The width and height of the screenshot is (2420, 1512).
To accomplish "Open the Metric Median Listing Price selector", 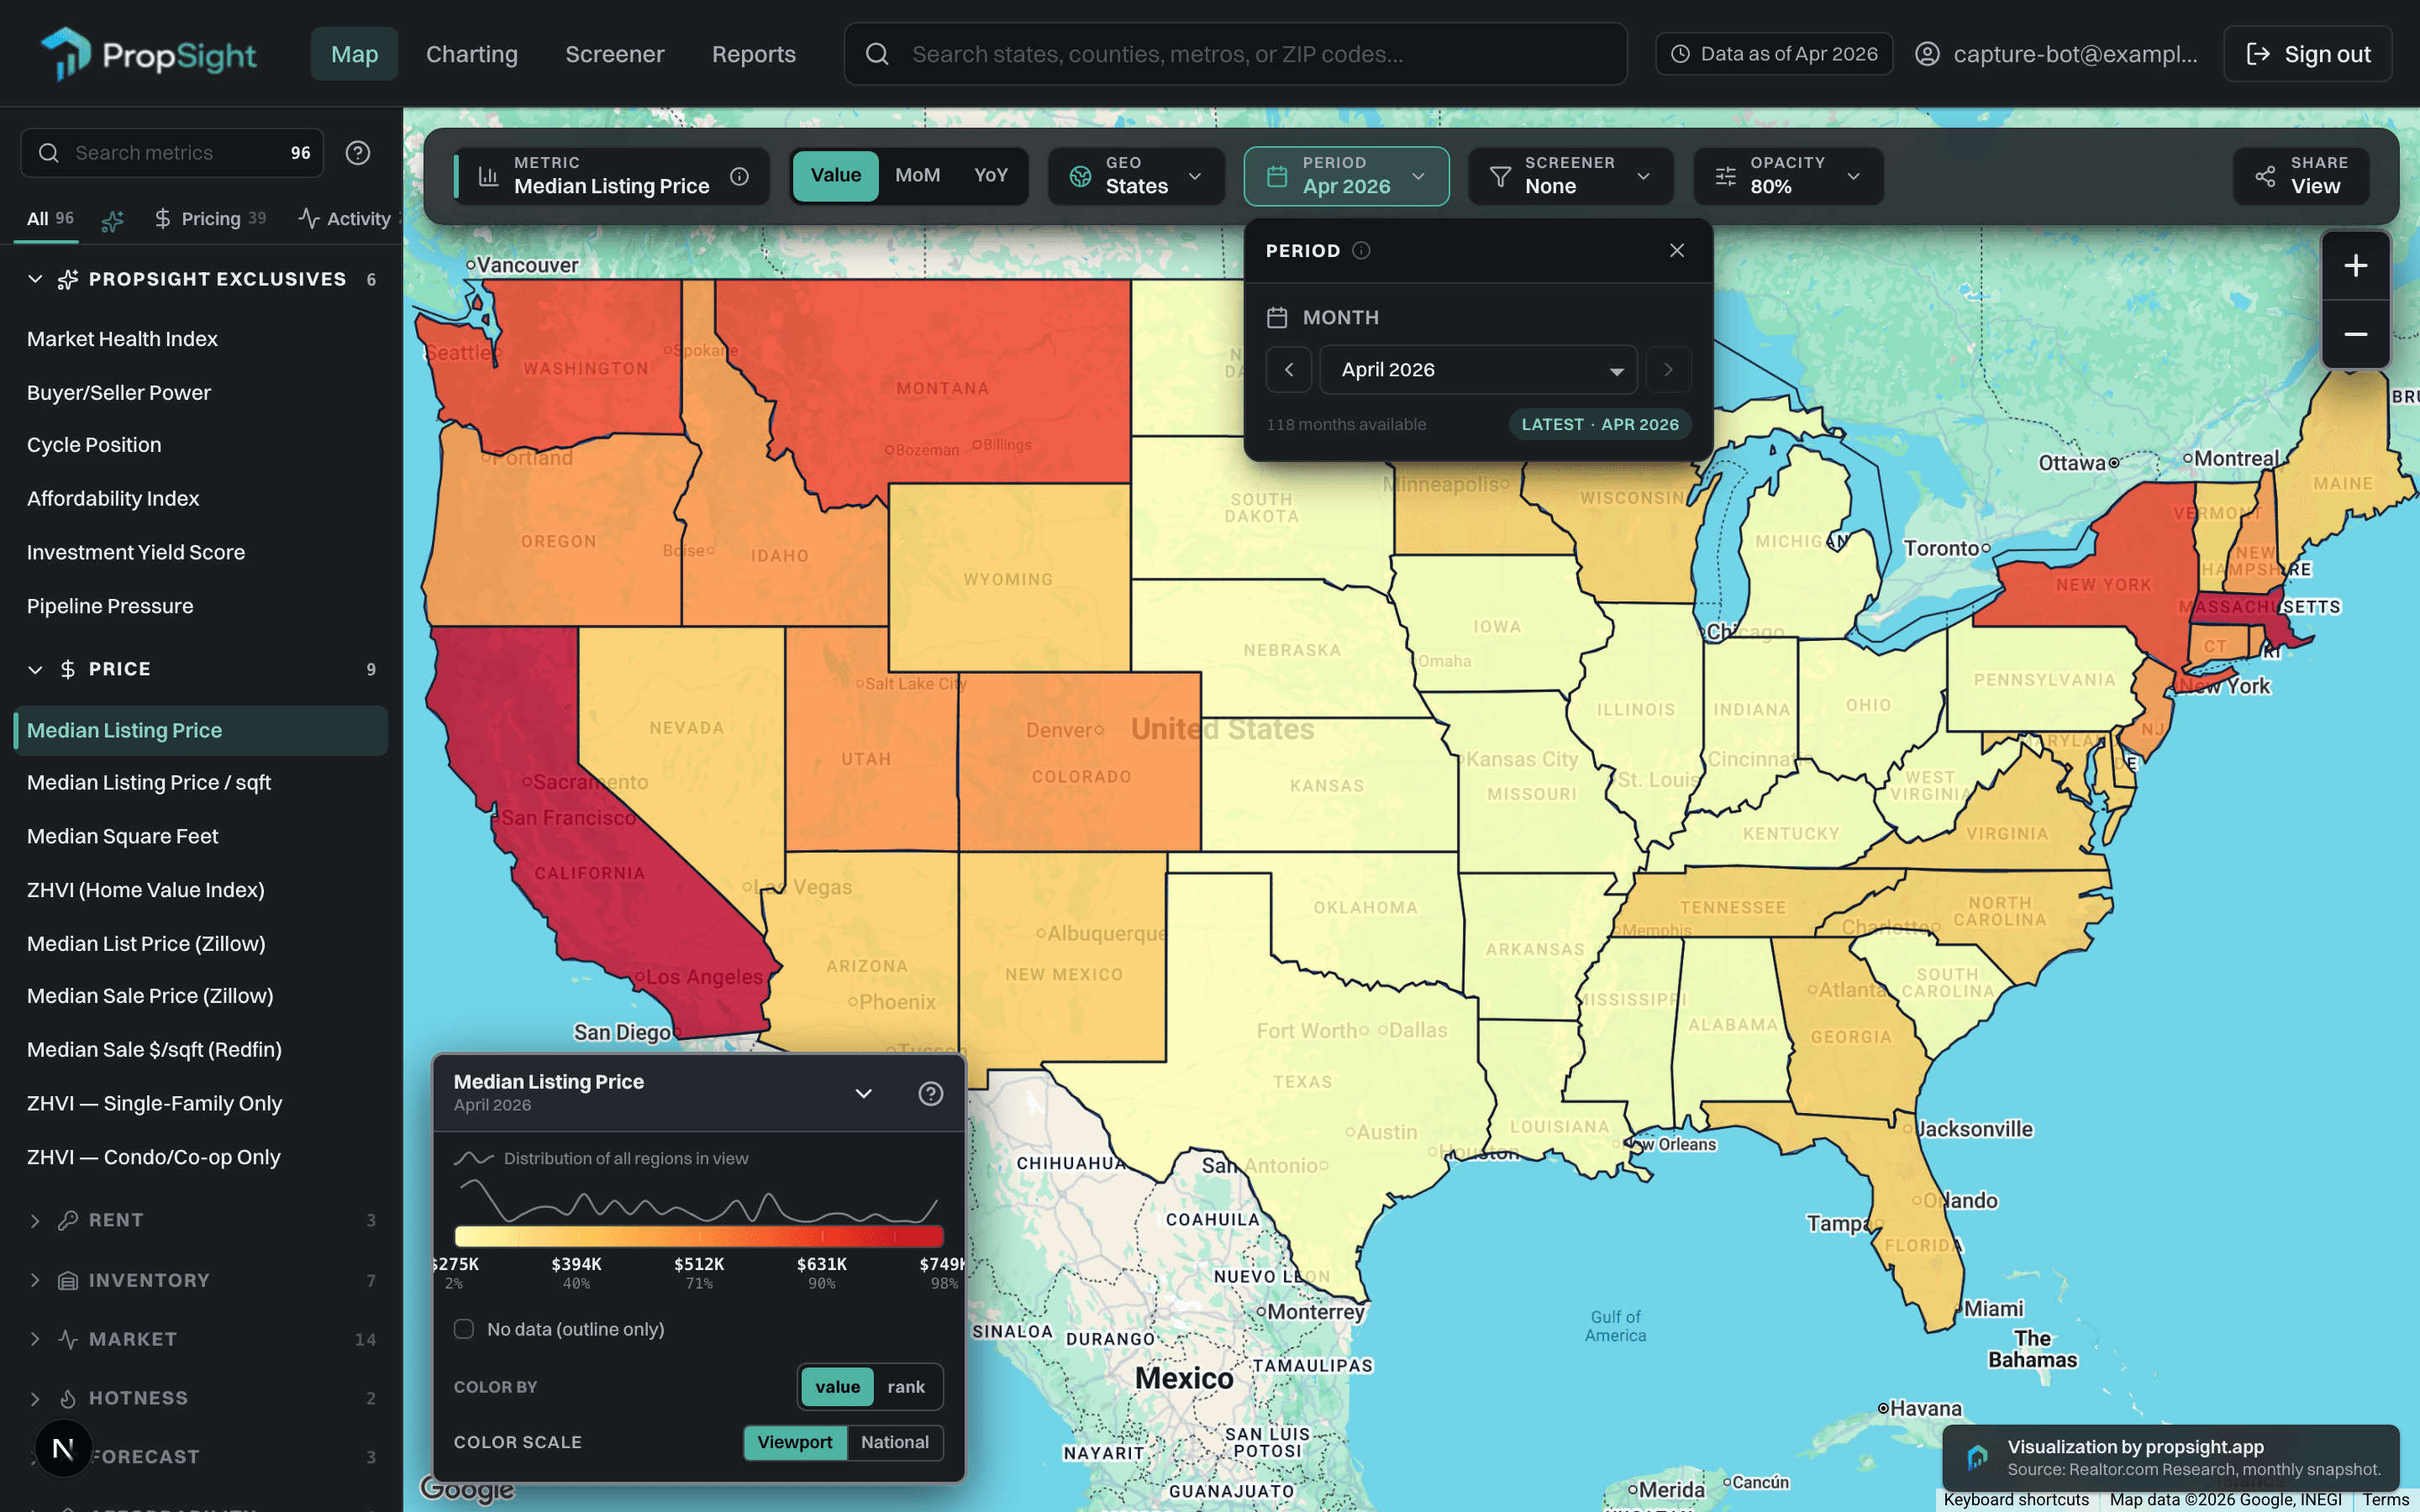I will (x=611, y=177).
